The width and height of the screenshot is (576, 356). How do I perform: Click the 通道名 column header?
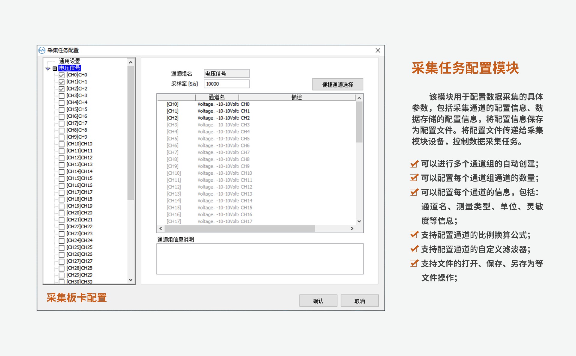pos(217,97)
